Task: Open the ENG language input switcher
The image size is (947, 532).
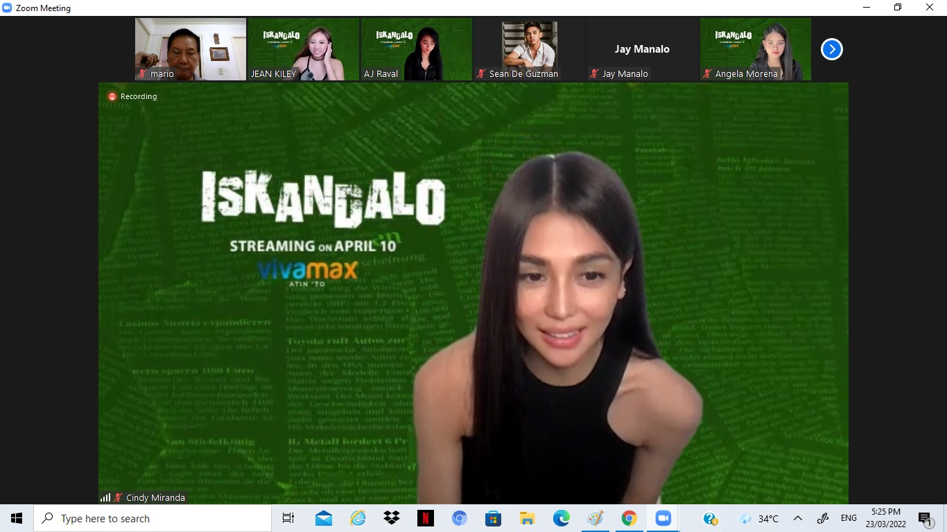Action: pyautogui.click(x=849, y=518)
